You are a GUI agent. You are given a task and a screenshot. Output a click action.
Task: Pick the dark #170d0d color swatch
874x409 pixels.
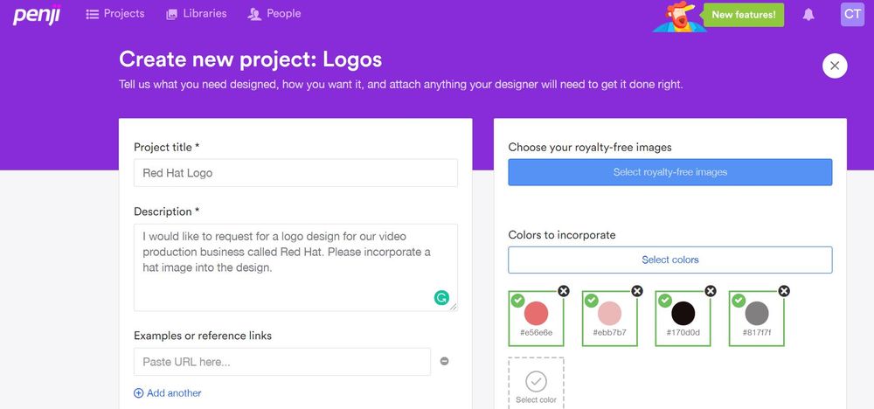[x=683, y=314]
